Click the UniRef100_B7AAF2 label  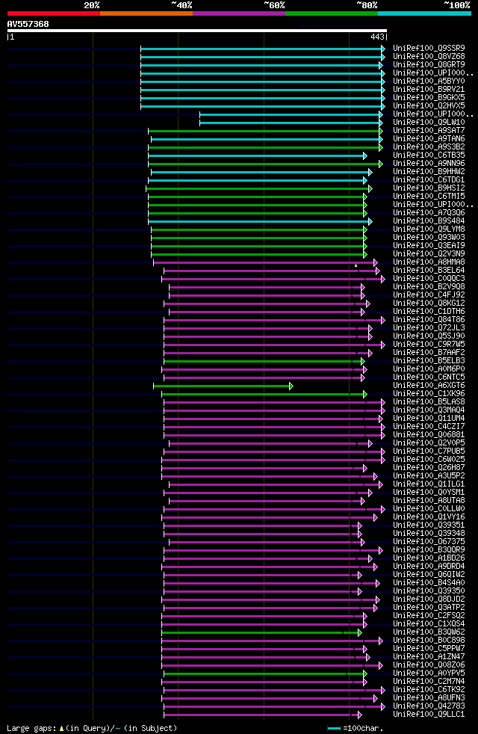pos(429,353)
